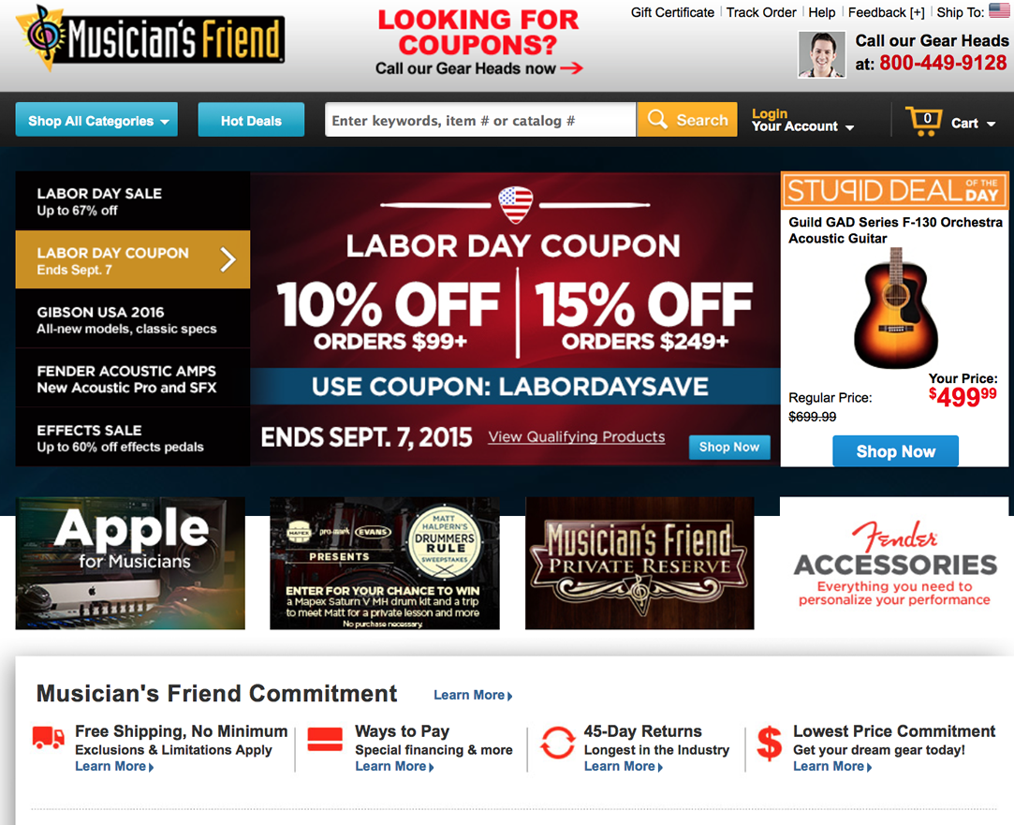
Task: Click the Gear Head representative photo
Action: [x=821, y=55]
